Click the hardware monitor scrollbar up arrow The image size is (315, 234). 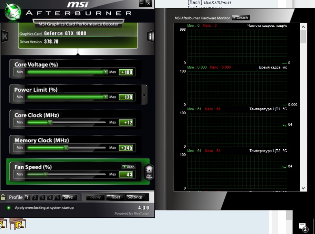coord(303,26)
